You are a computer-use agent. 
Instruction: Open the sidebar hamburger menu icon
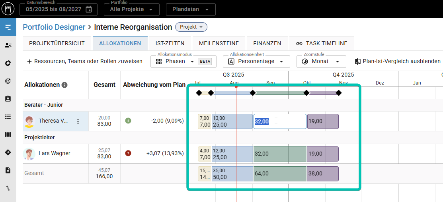8,27
